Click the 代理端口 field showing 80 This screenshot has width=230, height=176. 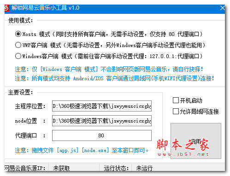coord(102,135)
